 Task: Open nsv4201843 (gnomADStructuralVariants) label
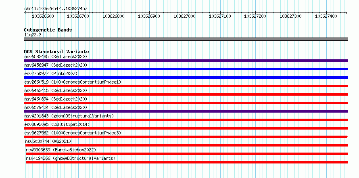coord(69,116)
